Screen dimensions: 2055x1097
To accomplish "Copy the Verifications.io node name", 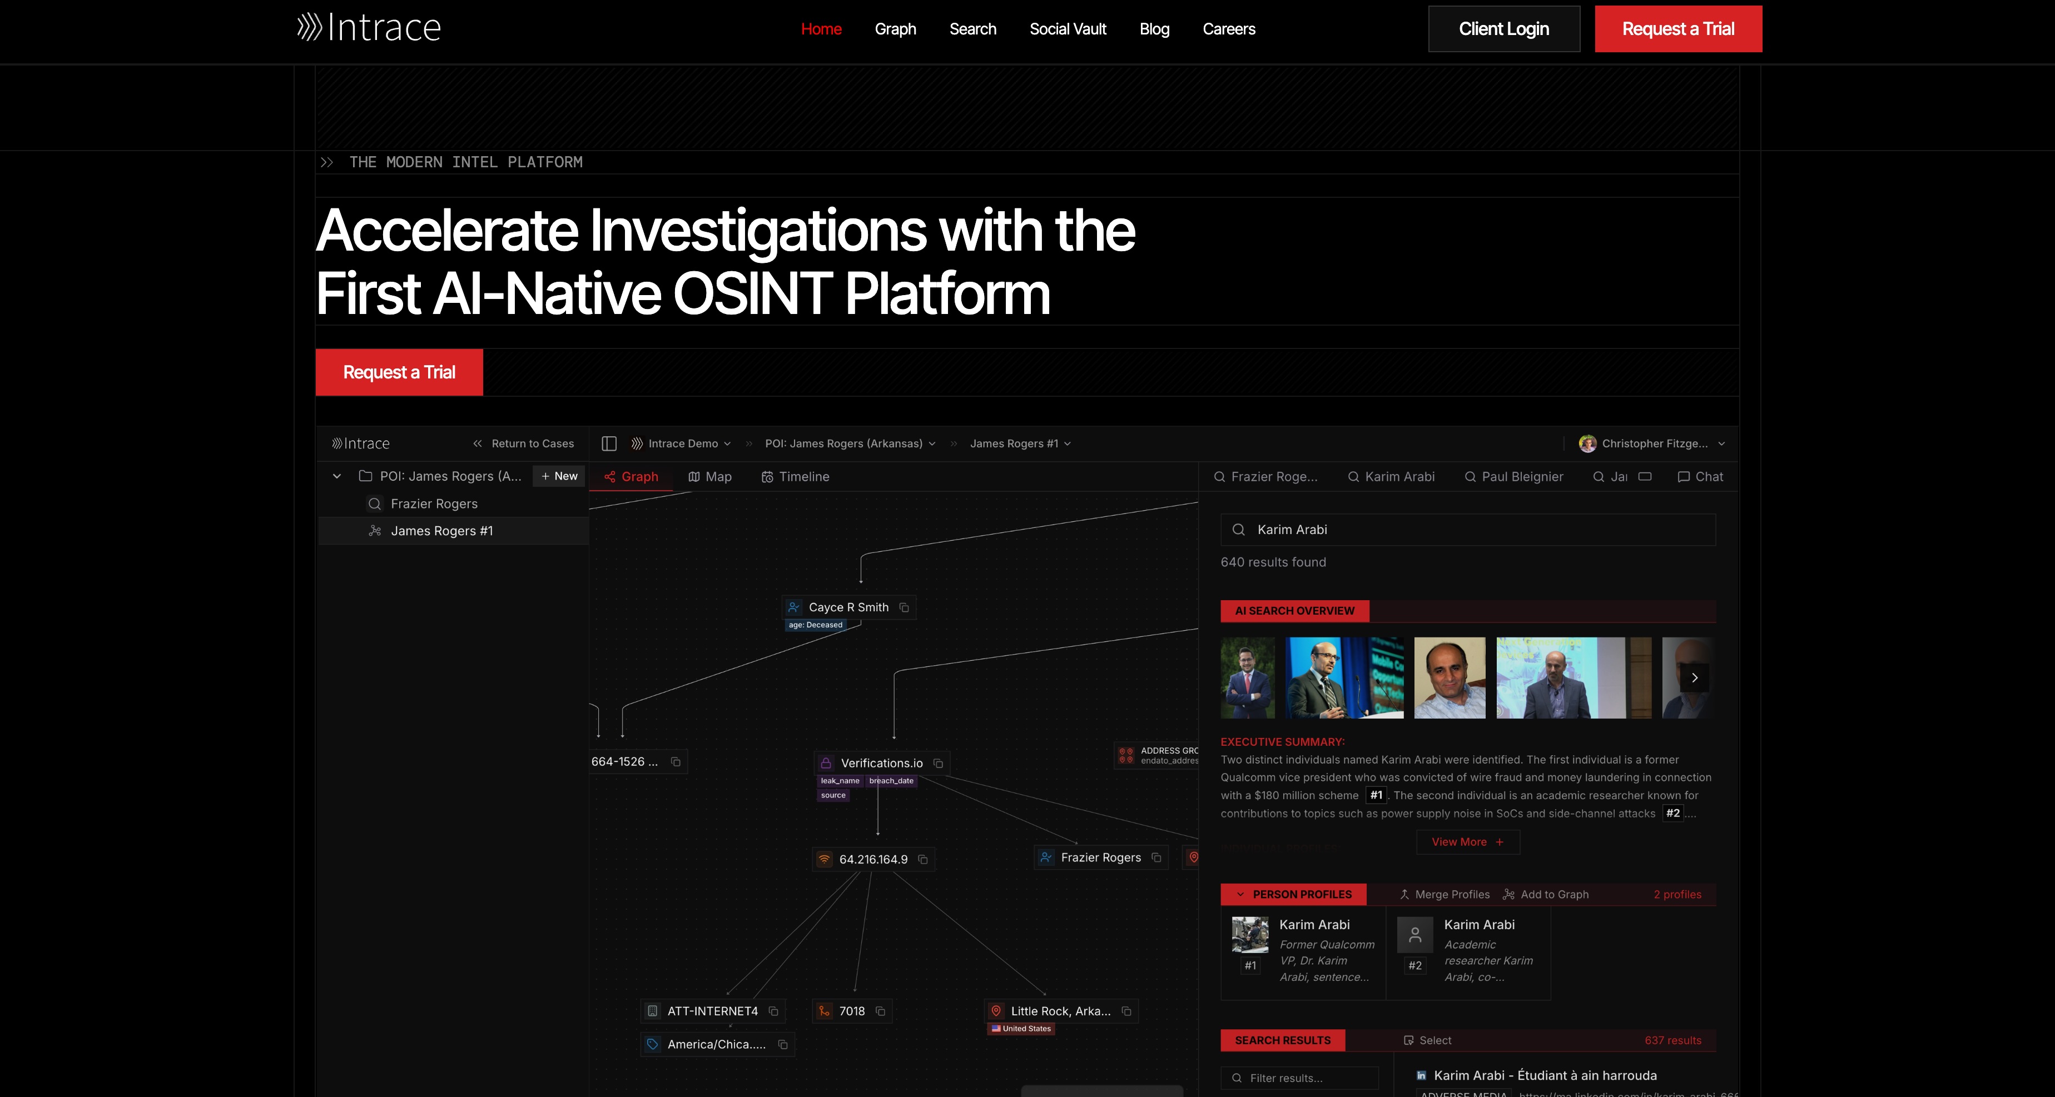I will [937, 763].
